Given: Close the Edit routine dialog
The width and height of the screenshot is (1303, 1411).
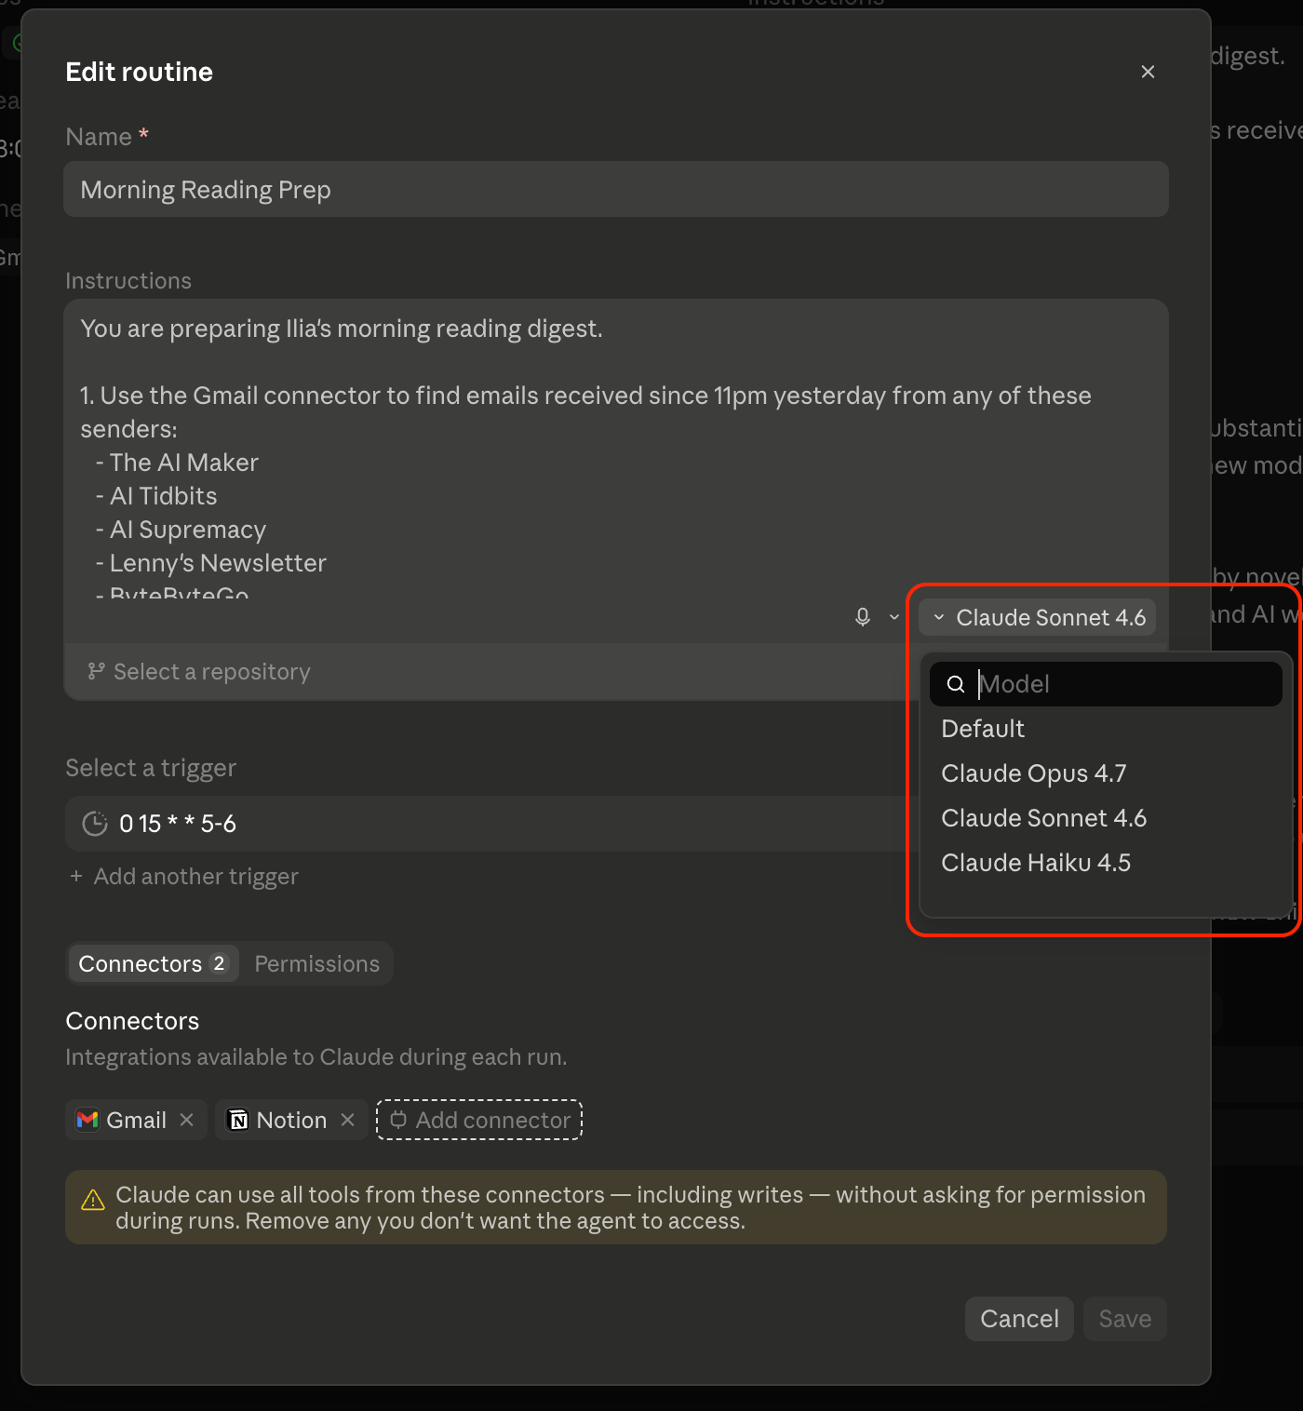Looking at the screenshot, I should click(x=1148, y=72).
